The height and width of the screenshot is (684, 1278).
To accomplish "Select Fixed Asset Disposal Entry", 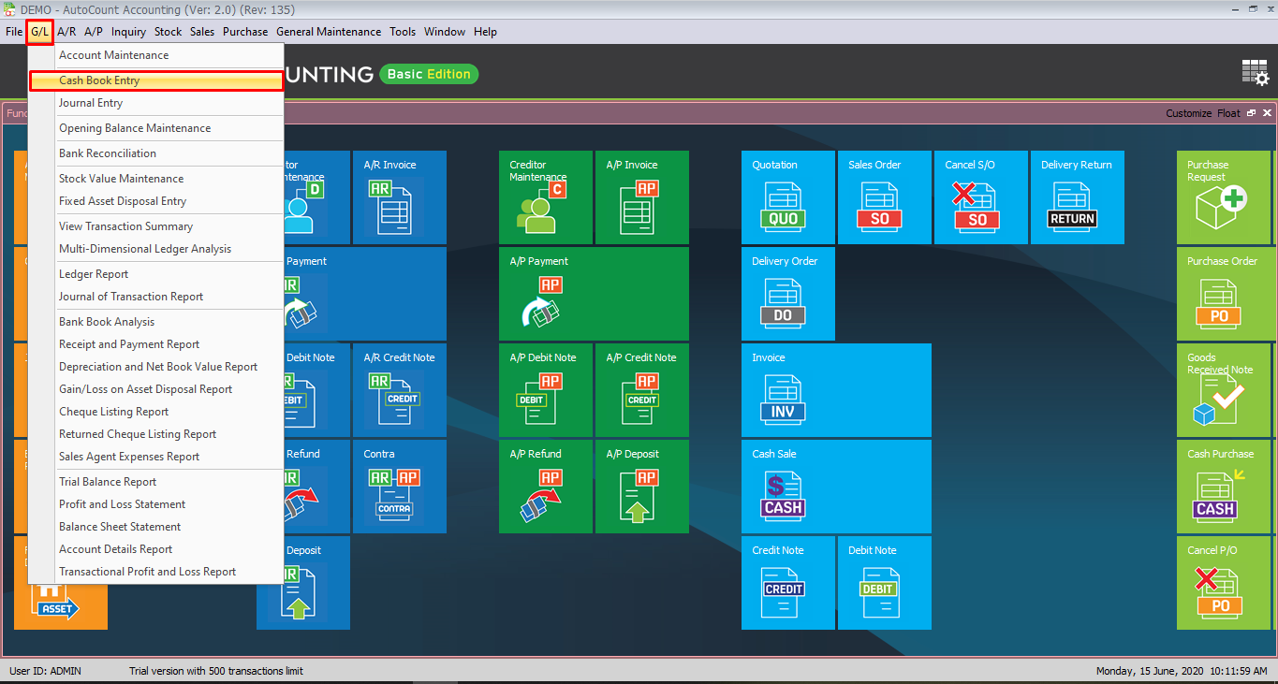I will [x=156, y=201].
